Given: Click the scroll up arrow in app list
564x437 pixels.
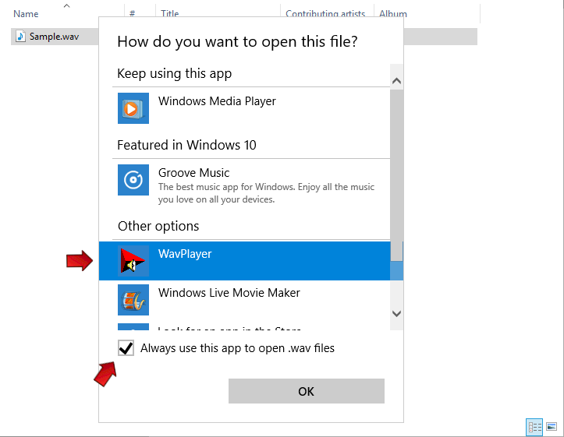Looking at the screenshot, I should pyautogui.click(x=396, y=81).
